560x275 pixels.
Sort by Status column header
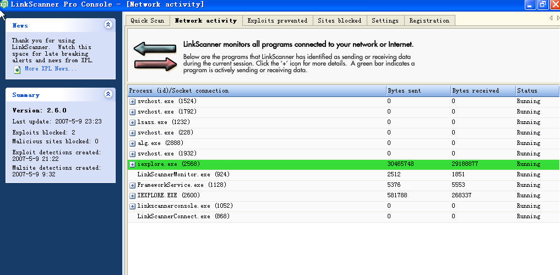(x=537, y=90)
